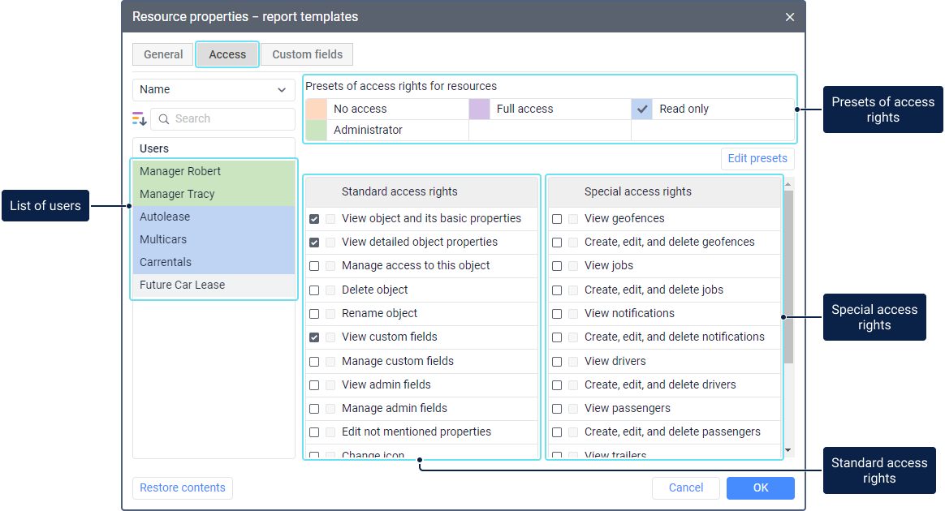Switch to the General tab
Screen dimensions: 945x511
pyautogui.click(x=163, y=54)
